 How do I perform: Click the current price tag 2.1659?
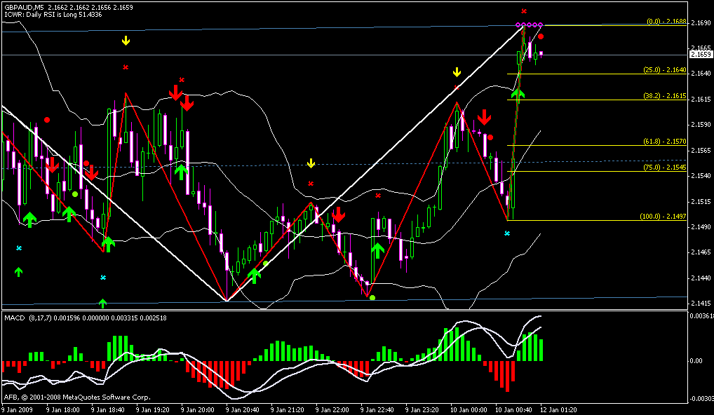point(699,55)
